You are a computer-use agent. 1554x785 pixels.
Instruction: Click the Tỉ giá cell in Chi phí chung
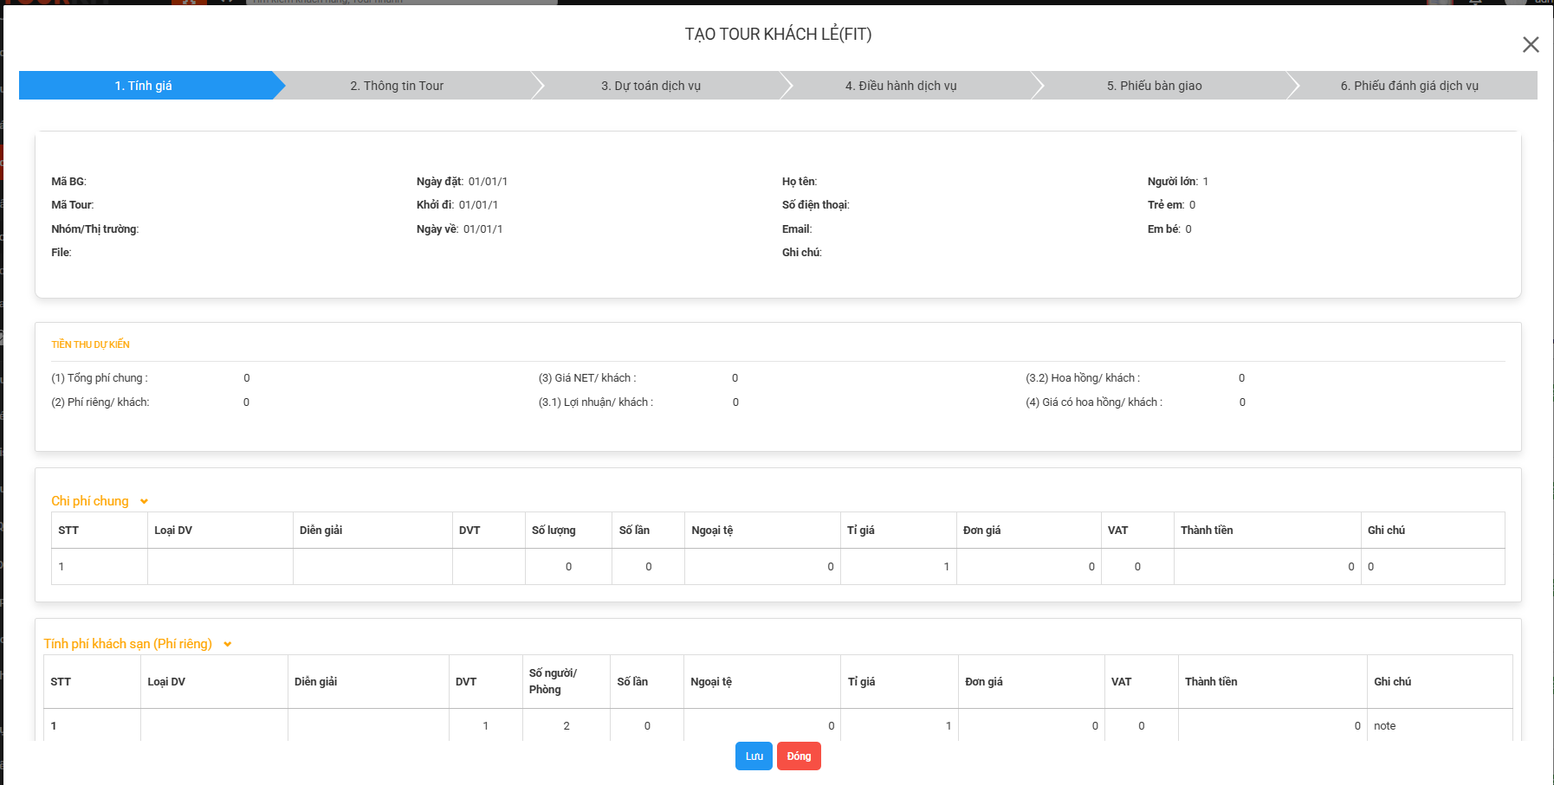[898, 567]
